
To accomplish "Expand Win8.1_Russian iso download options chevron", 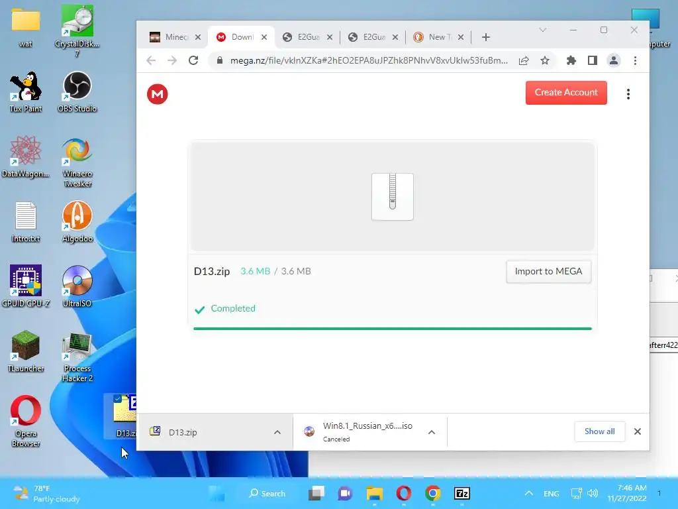I will tap(432, 432).
